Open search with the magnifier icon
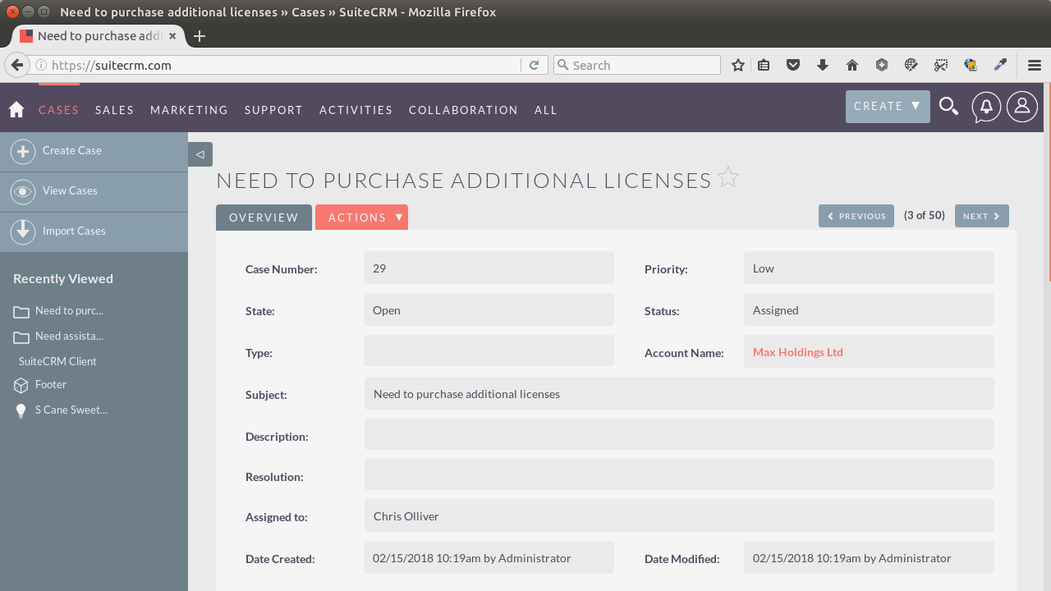The height and width of the screenshot is (591, 1051). [x=948, y=106]
